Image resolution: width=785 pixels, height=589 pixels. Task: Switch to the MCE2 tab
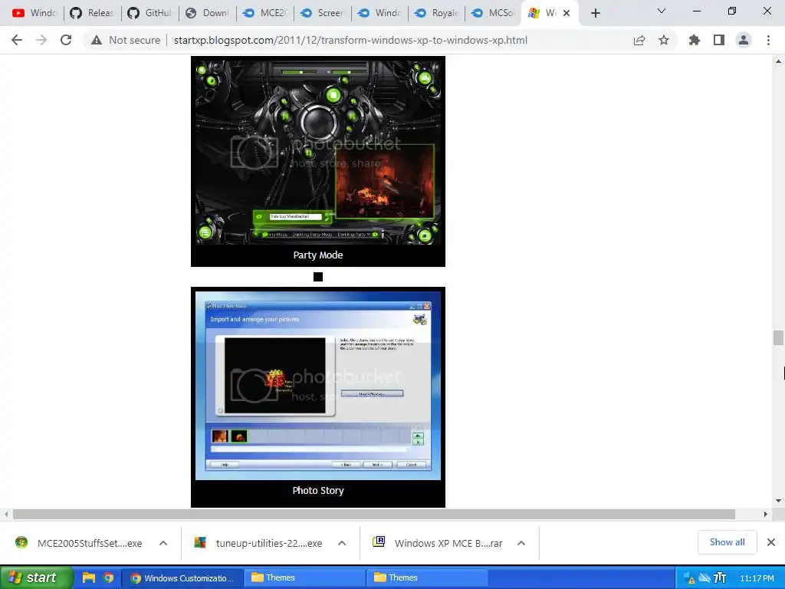pos(264,13)
